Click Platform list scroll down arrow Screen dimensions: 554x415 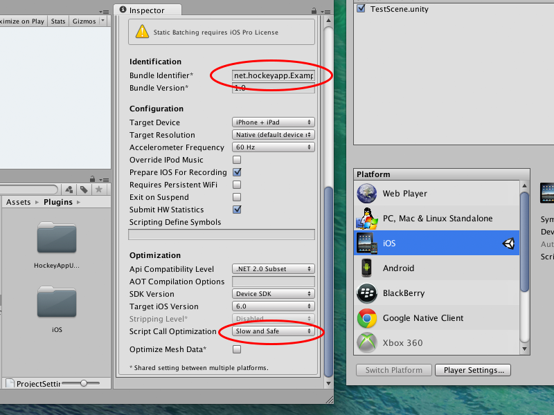click(x=525, y=349)
